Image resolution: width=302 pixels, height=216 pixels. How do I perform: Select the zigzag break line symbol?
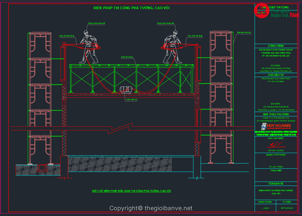click(x=123, y=128)
